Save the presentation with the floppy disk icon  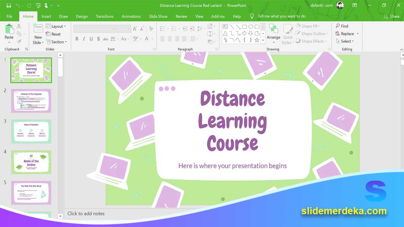click(9, 5)
